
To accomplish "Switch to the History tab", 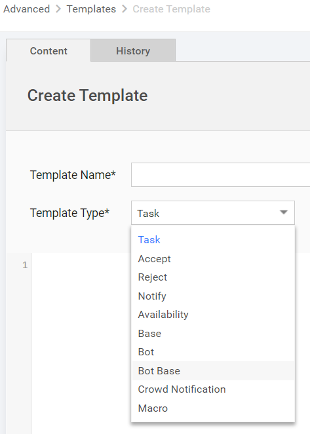I will pyautogui.click(x=133, y=50).
